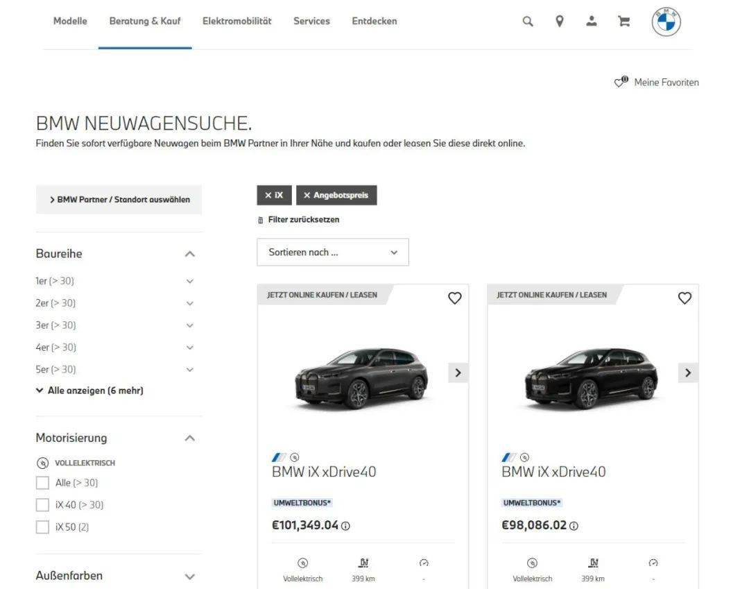Open the search magnifier icon
This screenshot has height=589, width=749.
click(x=527, y=21)
